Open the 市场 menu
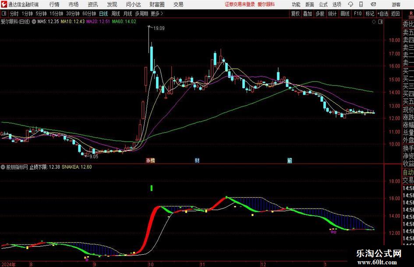The image size is (414, 267). pos(74,4)
